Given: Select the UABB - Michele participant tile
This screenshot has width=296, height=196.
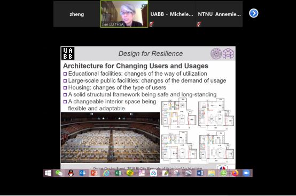Looking at the screenshot, I should click(172, 14).
